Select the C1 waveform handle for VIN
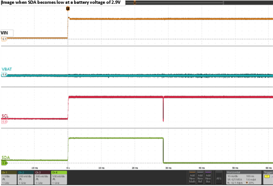This screenshot has width=273, height=186. [x=4, y=39]
